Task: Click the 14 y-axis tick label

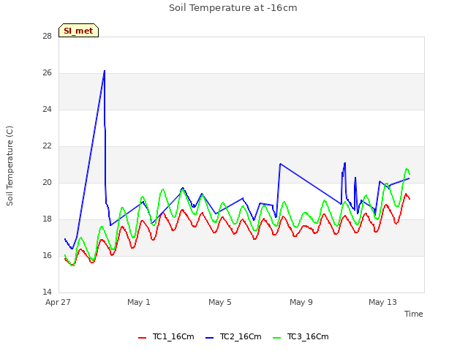Action: pos(47,292)
